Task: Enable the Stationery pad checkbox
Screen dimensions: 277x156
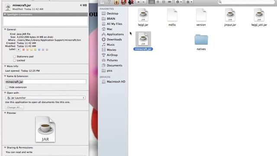Action: point(14,56)
